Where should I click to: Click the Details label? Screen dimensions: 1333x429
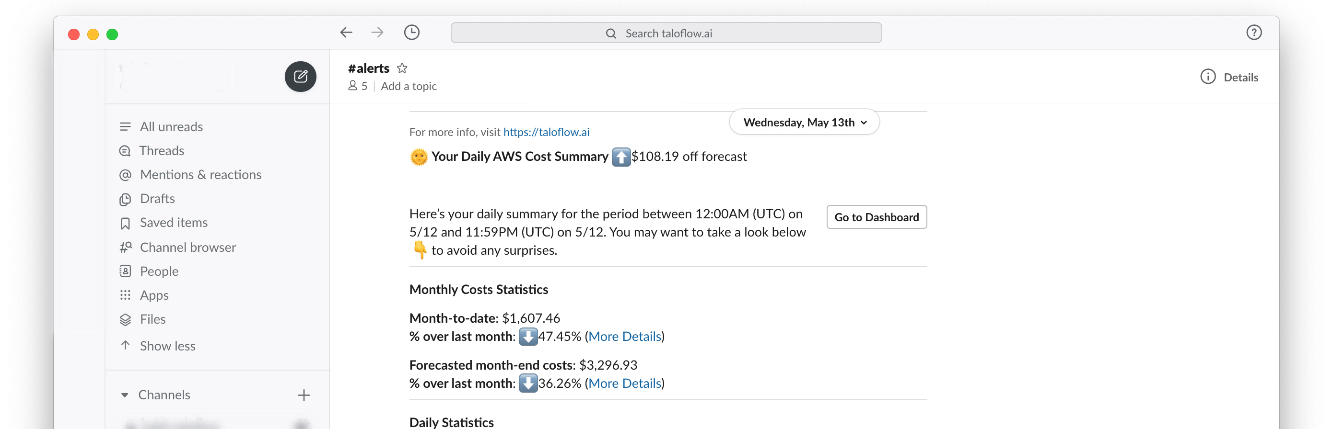[x=1240, y=77]
